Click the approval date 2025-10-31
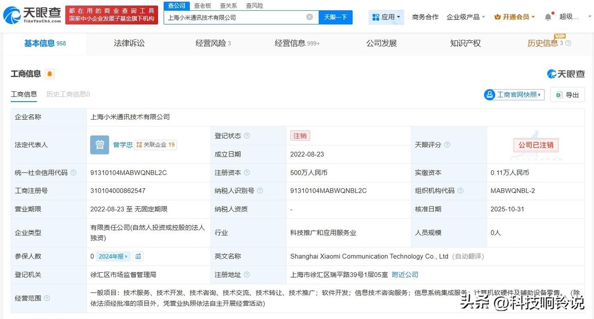594x319 pixels. click(x=507, y=209)
